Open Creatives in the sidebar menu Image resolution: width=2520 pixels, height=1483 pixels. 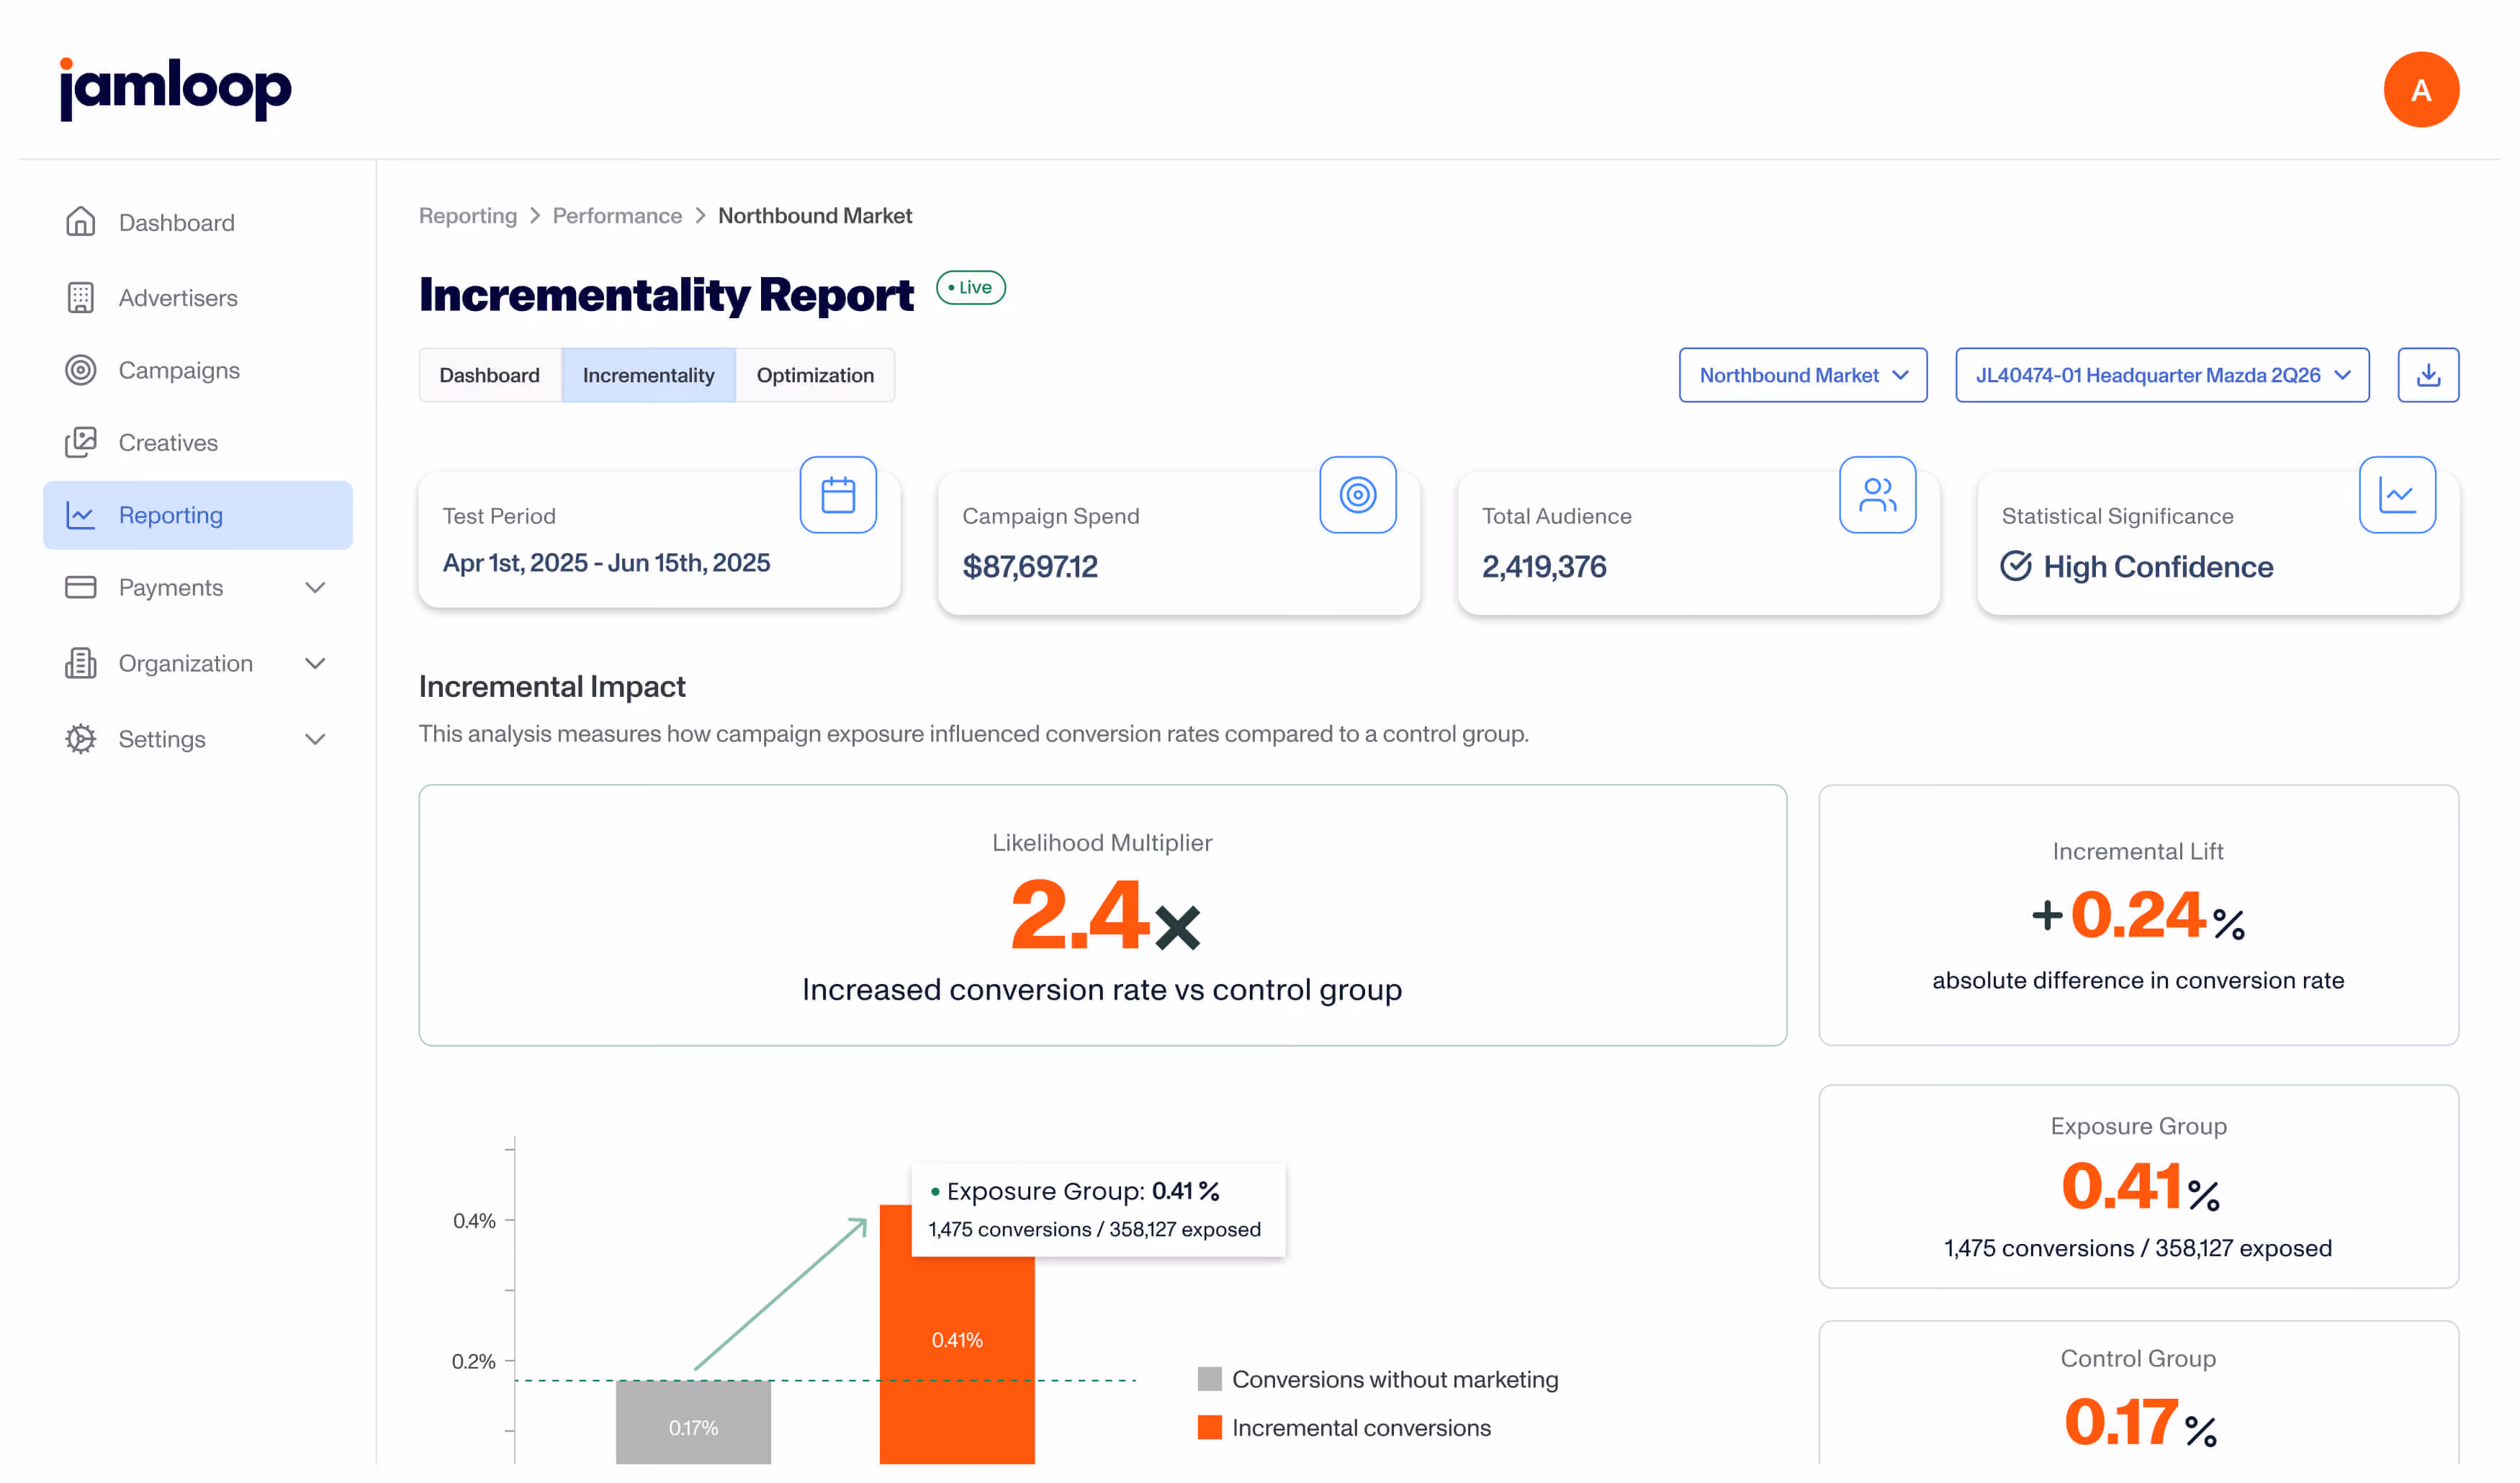(x=198, y=442)
